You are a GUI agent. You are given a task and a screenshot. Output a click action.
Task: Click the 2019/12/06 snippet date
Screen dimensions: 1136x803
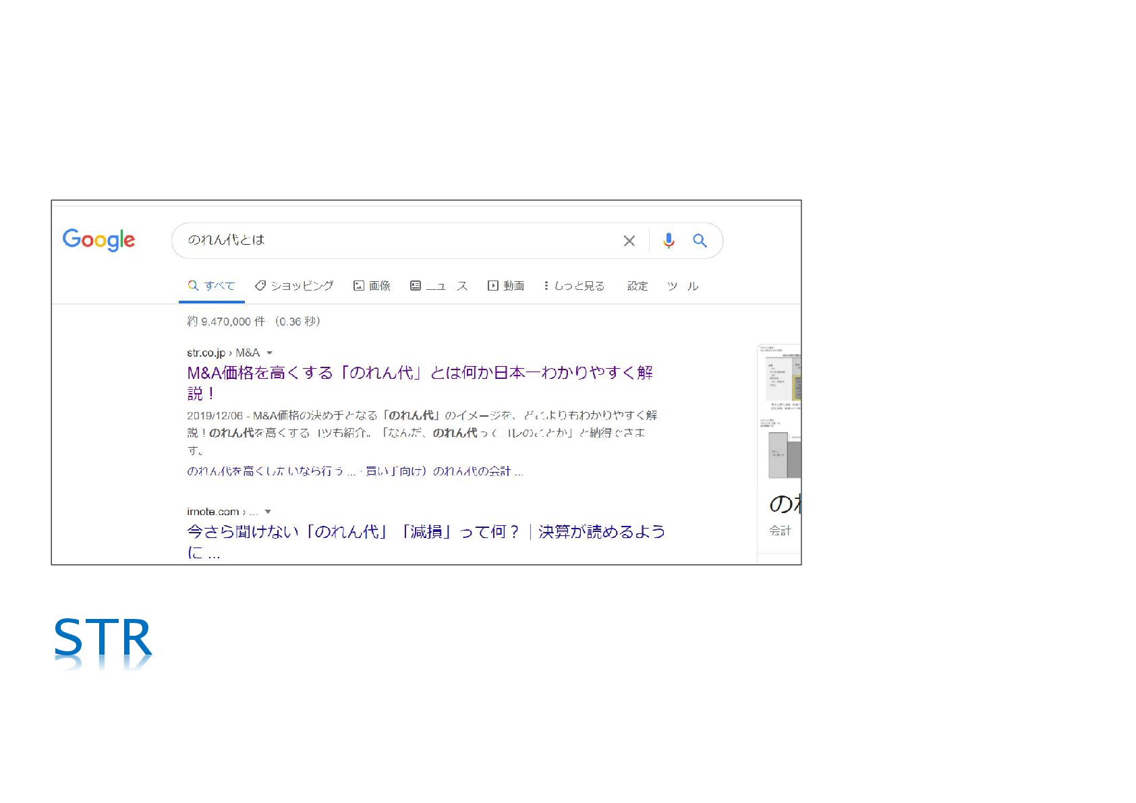[x=215, y=415]
